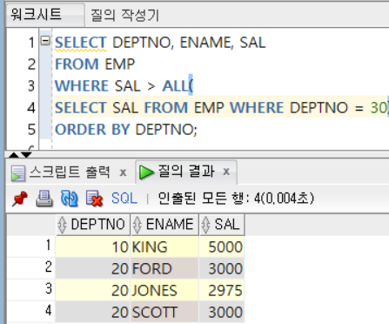
Task: Click the downward splitter arrow to expand editor
Action: pyautogui.click(x=26, y=155)
